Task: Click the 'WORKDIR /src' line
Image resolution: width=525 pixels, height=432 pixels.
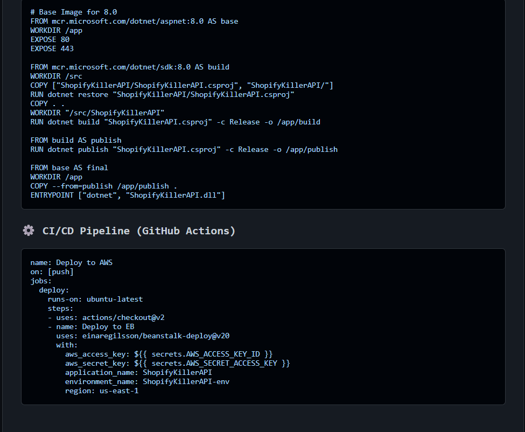Action: click(56, 76)
